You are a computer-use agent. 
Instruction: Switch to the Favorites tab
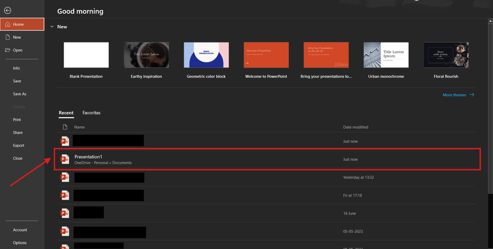(91, 113)
